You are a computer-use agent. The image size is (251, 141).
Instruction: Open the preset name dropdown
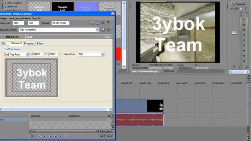[97, 30]
